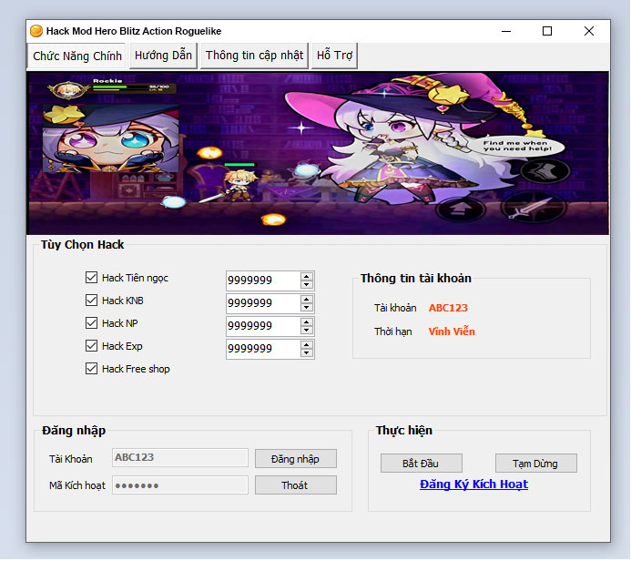
Task: Click the Mã Kích hoạt password field
Action: 180,485
